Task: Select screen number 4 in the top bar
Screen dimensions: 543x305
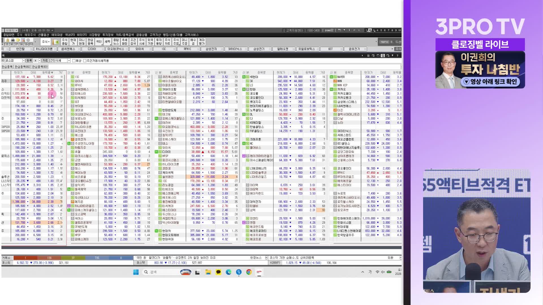Action: (x=377, y=30)
